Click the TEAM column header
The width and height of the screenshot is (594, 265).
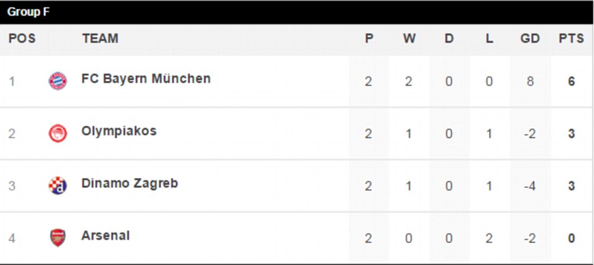coord(100,39)
